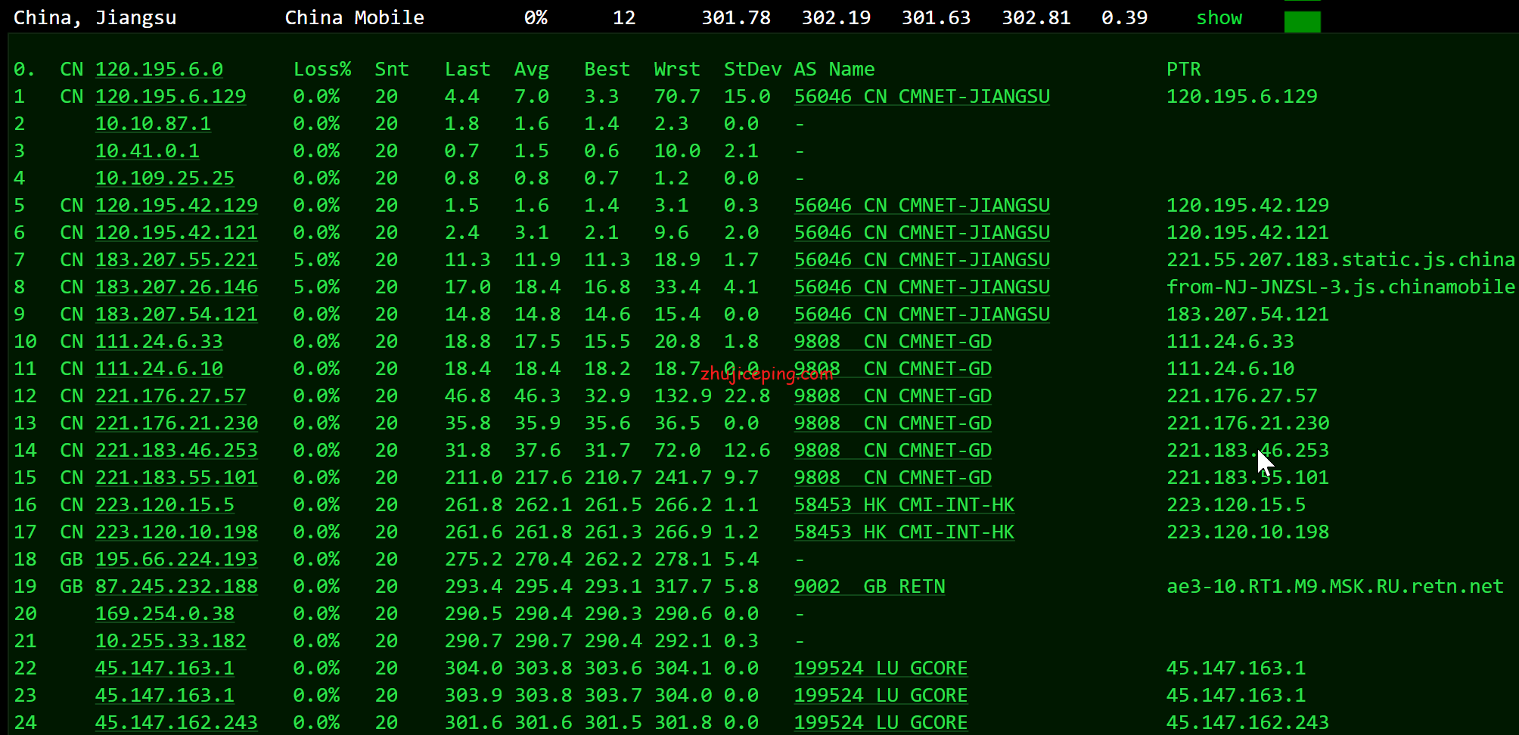Click IP address 10.10.87.1
The width and height of the screenshot is (1519, 735).
[x=153, y=124]
